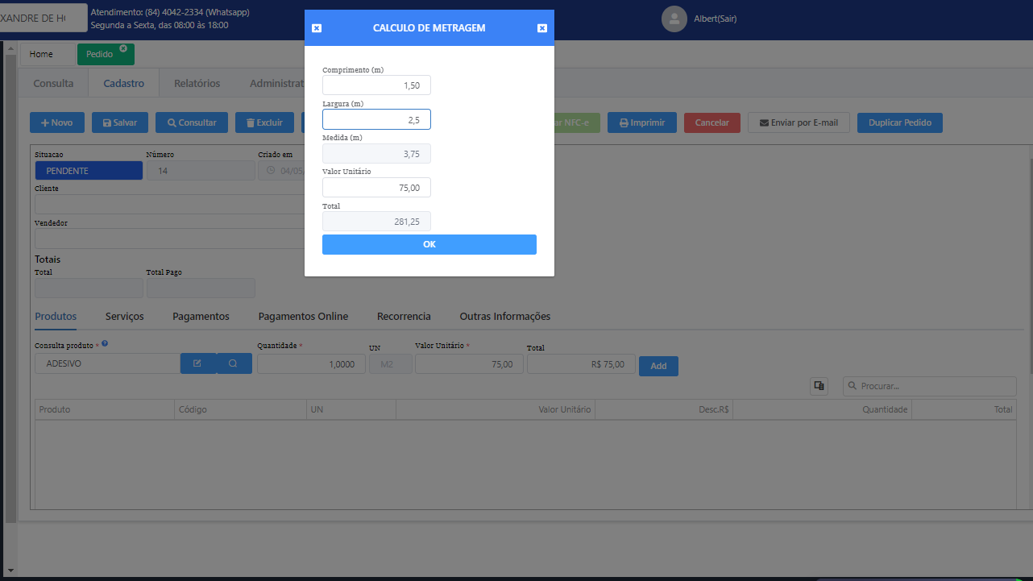Click the help icon beside Consulta produto

coord(105,344)
